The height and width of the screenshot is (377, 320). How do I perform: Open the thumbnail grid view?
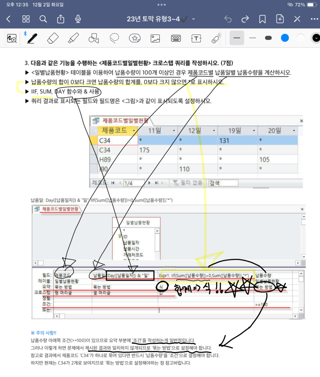(26, 19)
